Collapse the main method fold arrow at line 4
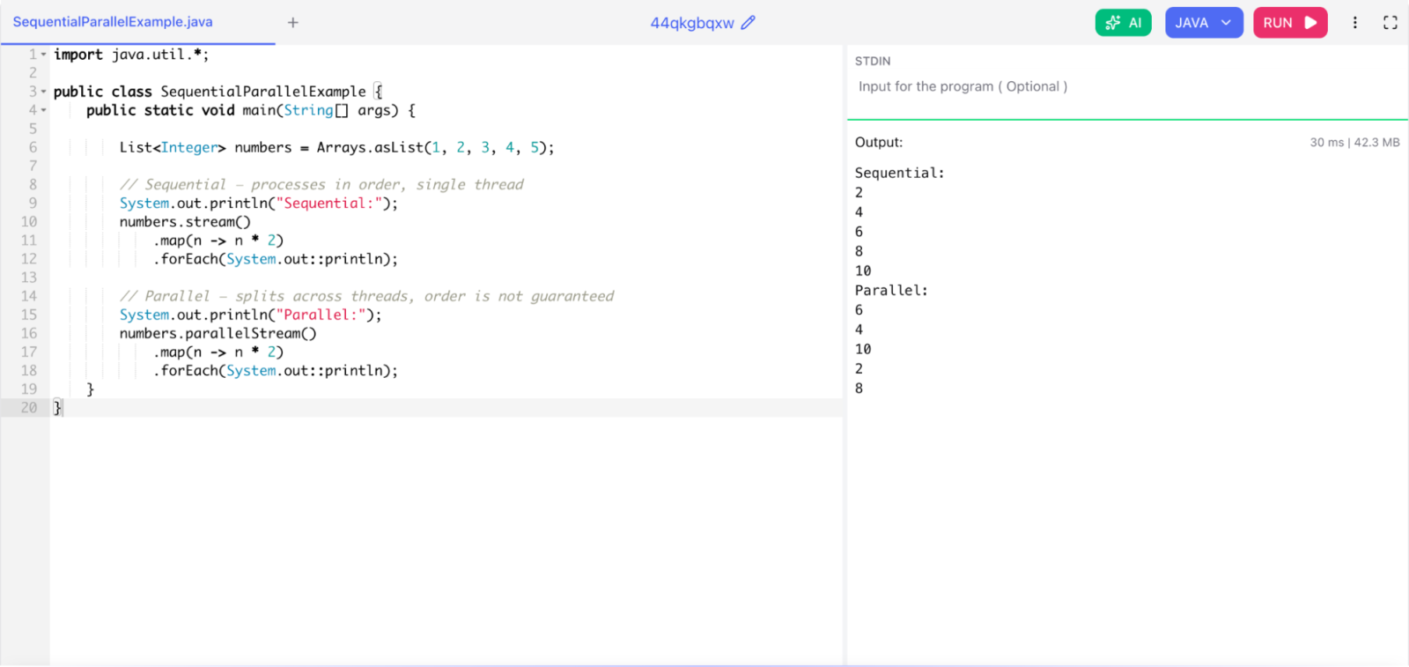1409x667 pixels. [43, 110]
